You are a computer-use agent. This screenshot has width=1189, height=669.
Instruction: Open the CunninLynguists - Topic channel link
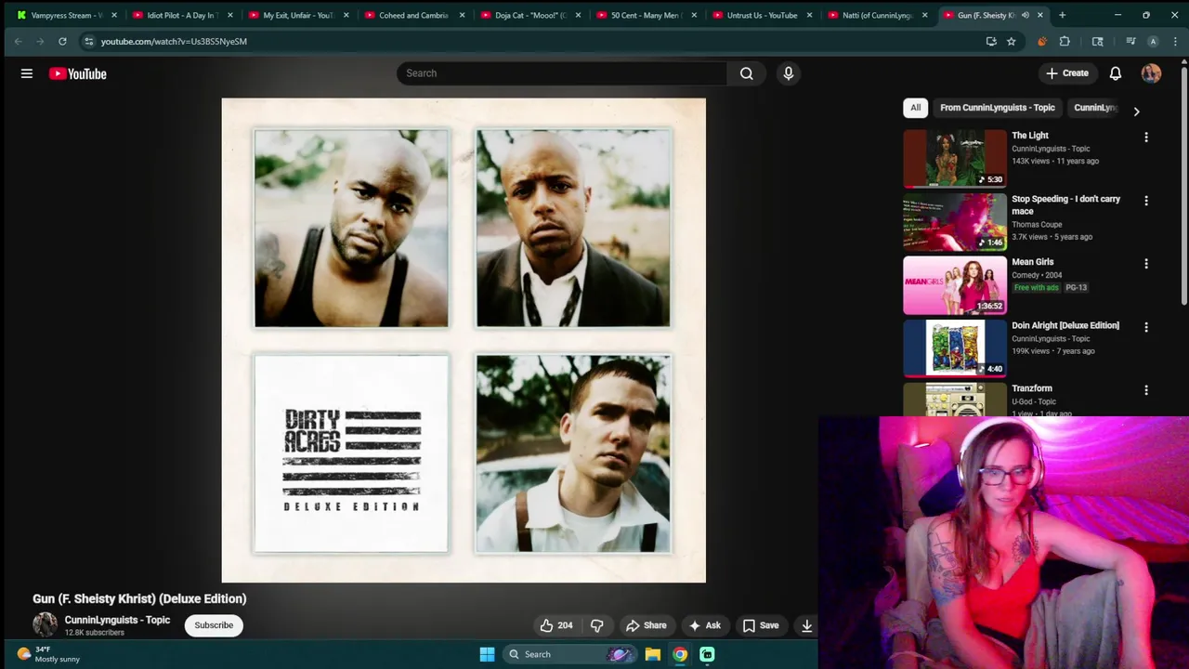(117, 620)
